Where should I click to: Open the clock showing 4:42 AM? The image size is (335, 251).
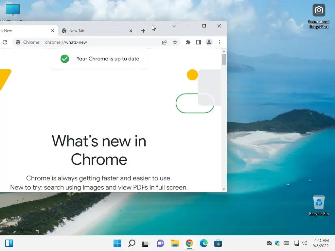(x=321, y=243)
